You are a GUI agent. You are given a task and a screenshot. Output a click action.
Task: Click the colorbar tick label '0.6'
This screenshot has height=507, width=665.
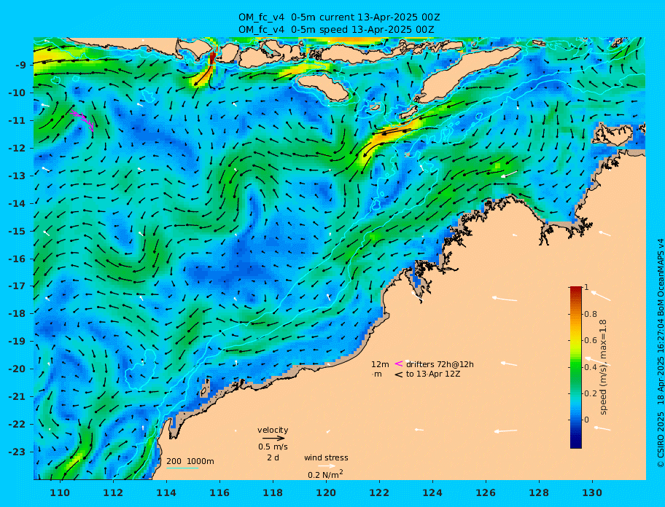tap(591, 340)
